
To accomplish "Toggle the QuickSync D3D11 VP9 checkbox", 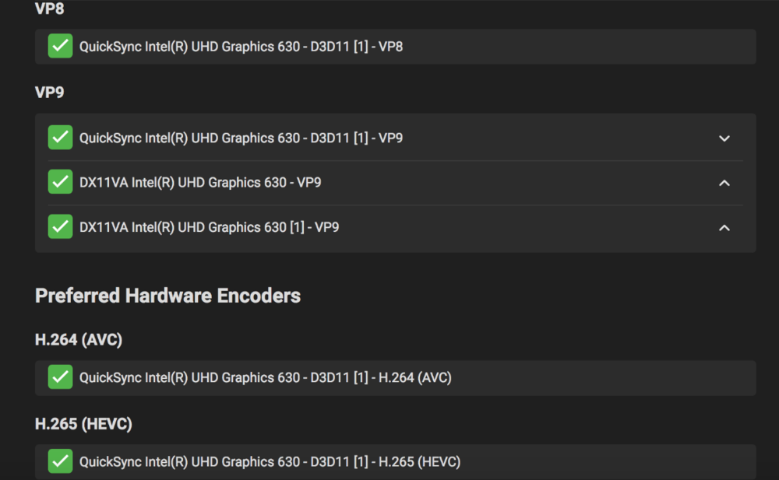I will coord(60,138).
